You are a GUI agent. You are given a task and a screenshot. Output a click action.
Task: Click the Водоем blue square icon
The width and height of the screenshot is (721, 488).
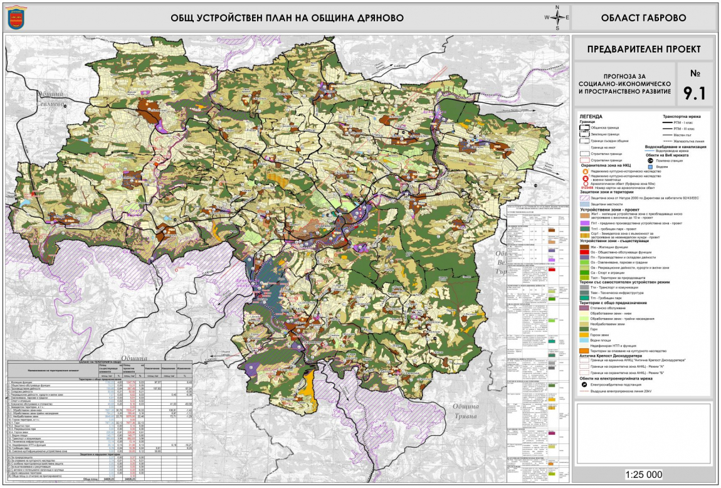(x=650, y=167)
